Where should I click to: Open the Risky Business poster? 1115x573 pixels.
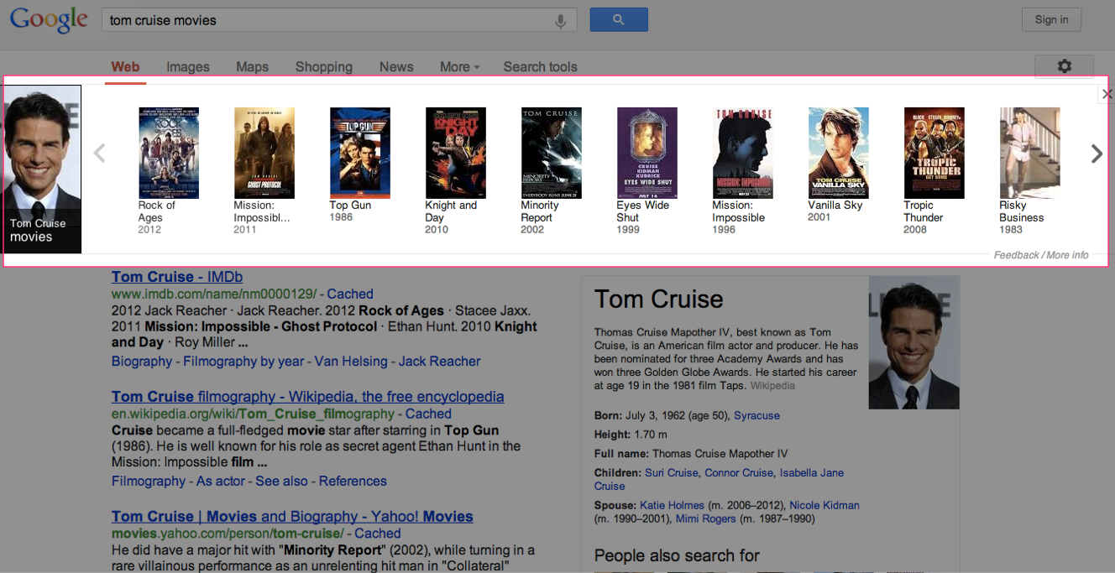[1030, 153]
